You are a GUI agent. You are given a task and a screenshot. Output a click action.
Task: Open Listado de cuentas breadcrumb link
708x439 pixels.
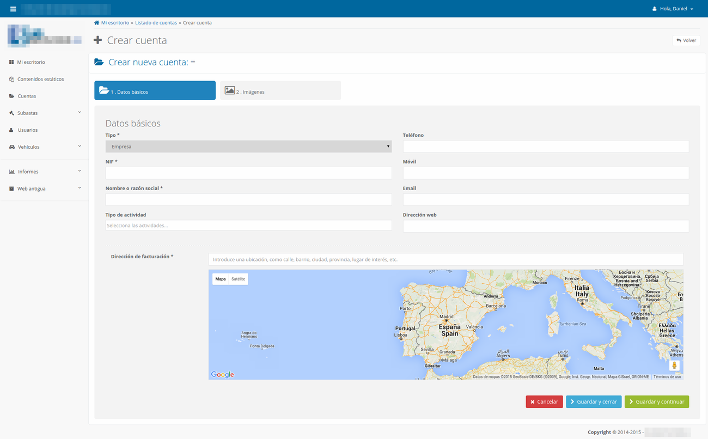tap(156, 23)
